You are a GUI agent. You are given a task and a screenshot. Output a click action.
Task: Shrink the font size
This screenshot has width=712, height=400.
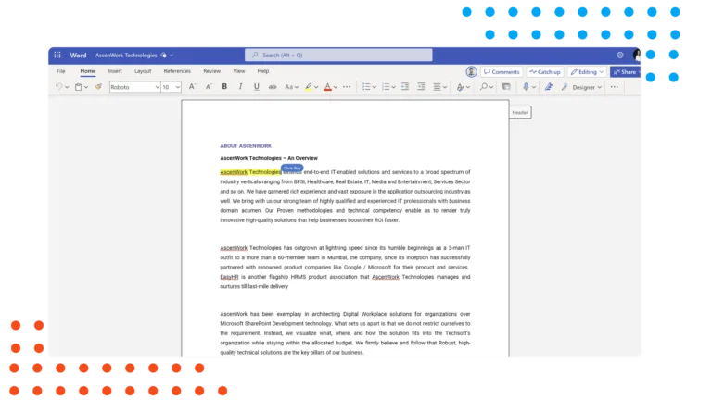[x=209, y=87]
